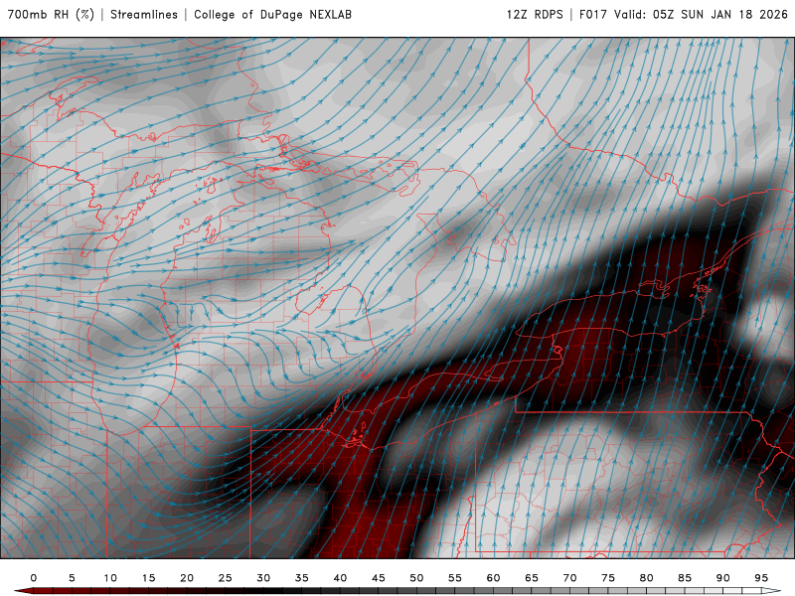Click the '12Z RDPS' model run text
This screenshot has height=596, width=795.
535,14
